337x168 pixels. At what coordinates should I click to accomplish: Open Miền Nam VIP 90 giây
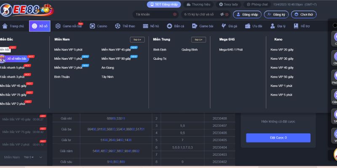pos(116,58)
